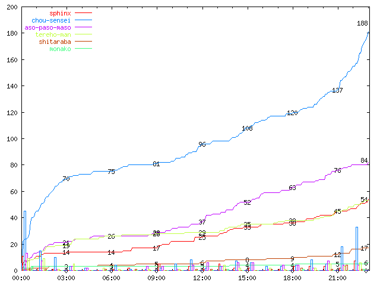Click the 188 data label at top right

point(362,23)
